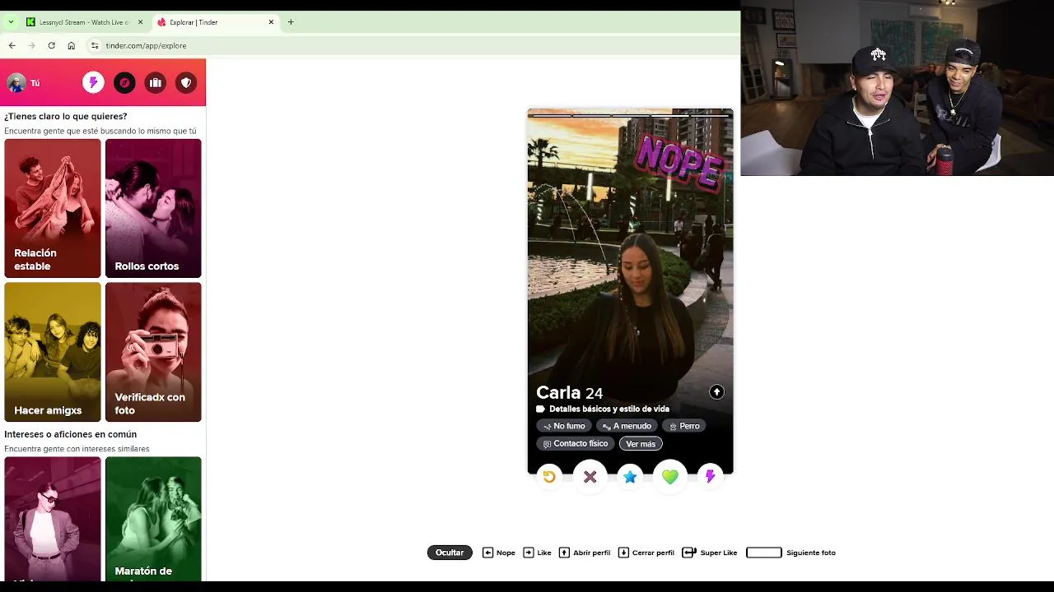The image size is (1054, 592).
Task: Click the Like right arrow shortcut hint
Action: pyautogui.click(x=538, y=553)
